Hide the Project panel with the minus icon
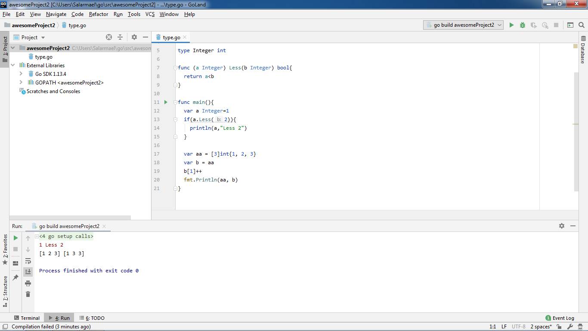Image resolution: width=588 pixels, height=331 pixels. pyautogui.click(x=145, y=37)
